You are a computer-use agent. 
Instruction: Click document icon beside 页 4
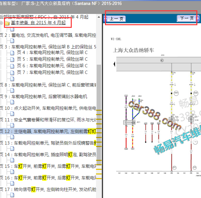tap(12, 53)
